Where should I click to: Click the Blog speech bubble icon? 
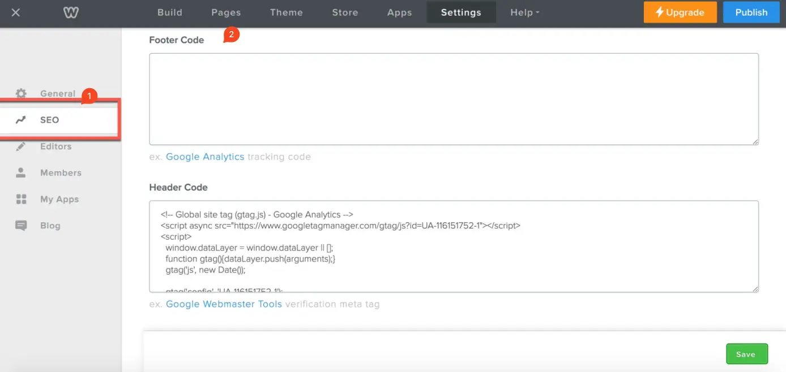[21, 226]
